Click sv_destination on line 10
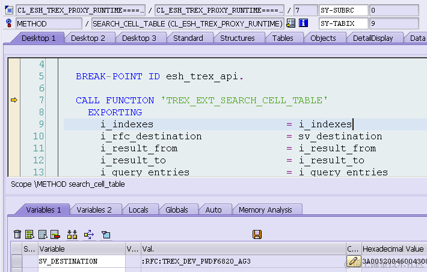This screenshot has height=272, width=427. [x=340, y=136]
